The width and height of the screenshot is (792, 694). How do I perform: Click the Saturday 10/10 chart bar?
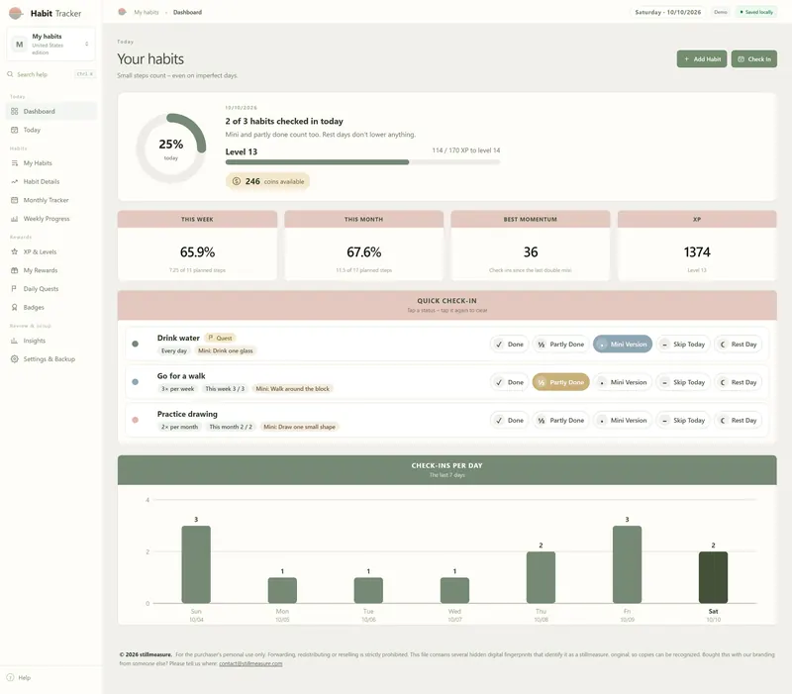(713, 577)
